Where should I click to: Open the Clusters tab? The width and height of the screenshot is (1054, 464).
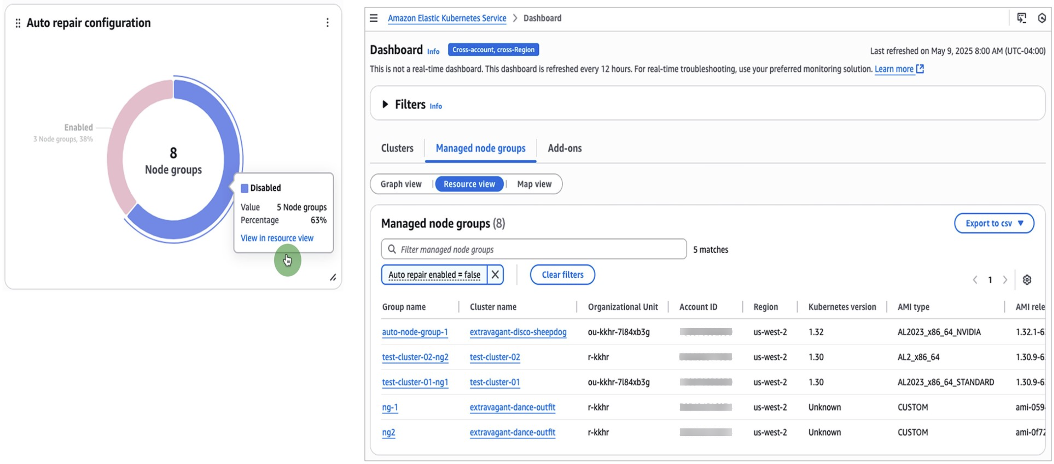397,148
